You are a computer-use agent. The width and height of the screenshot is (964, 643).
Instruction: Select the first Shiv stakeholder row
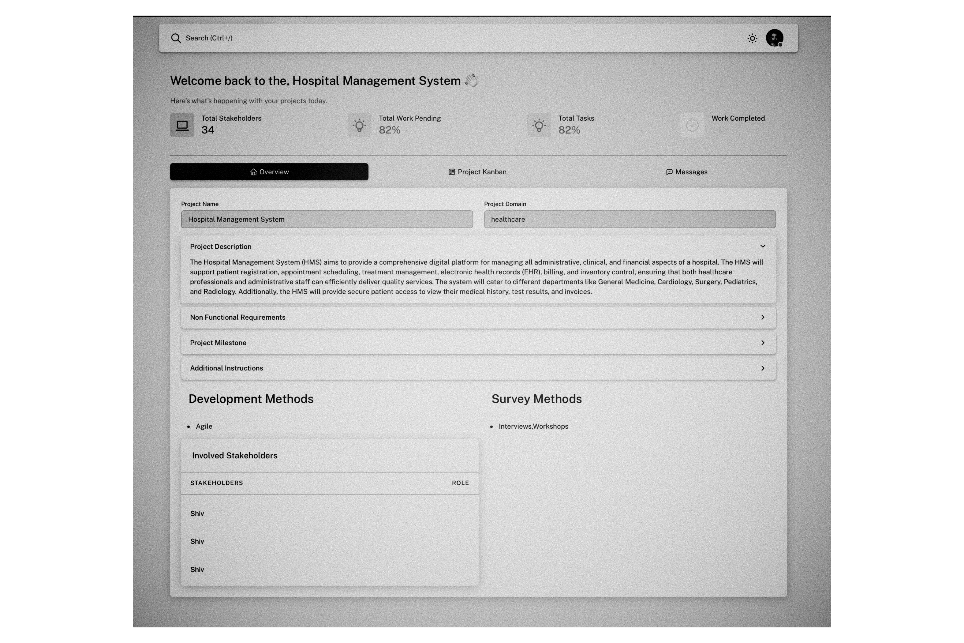(329, 513)
